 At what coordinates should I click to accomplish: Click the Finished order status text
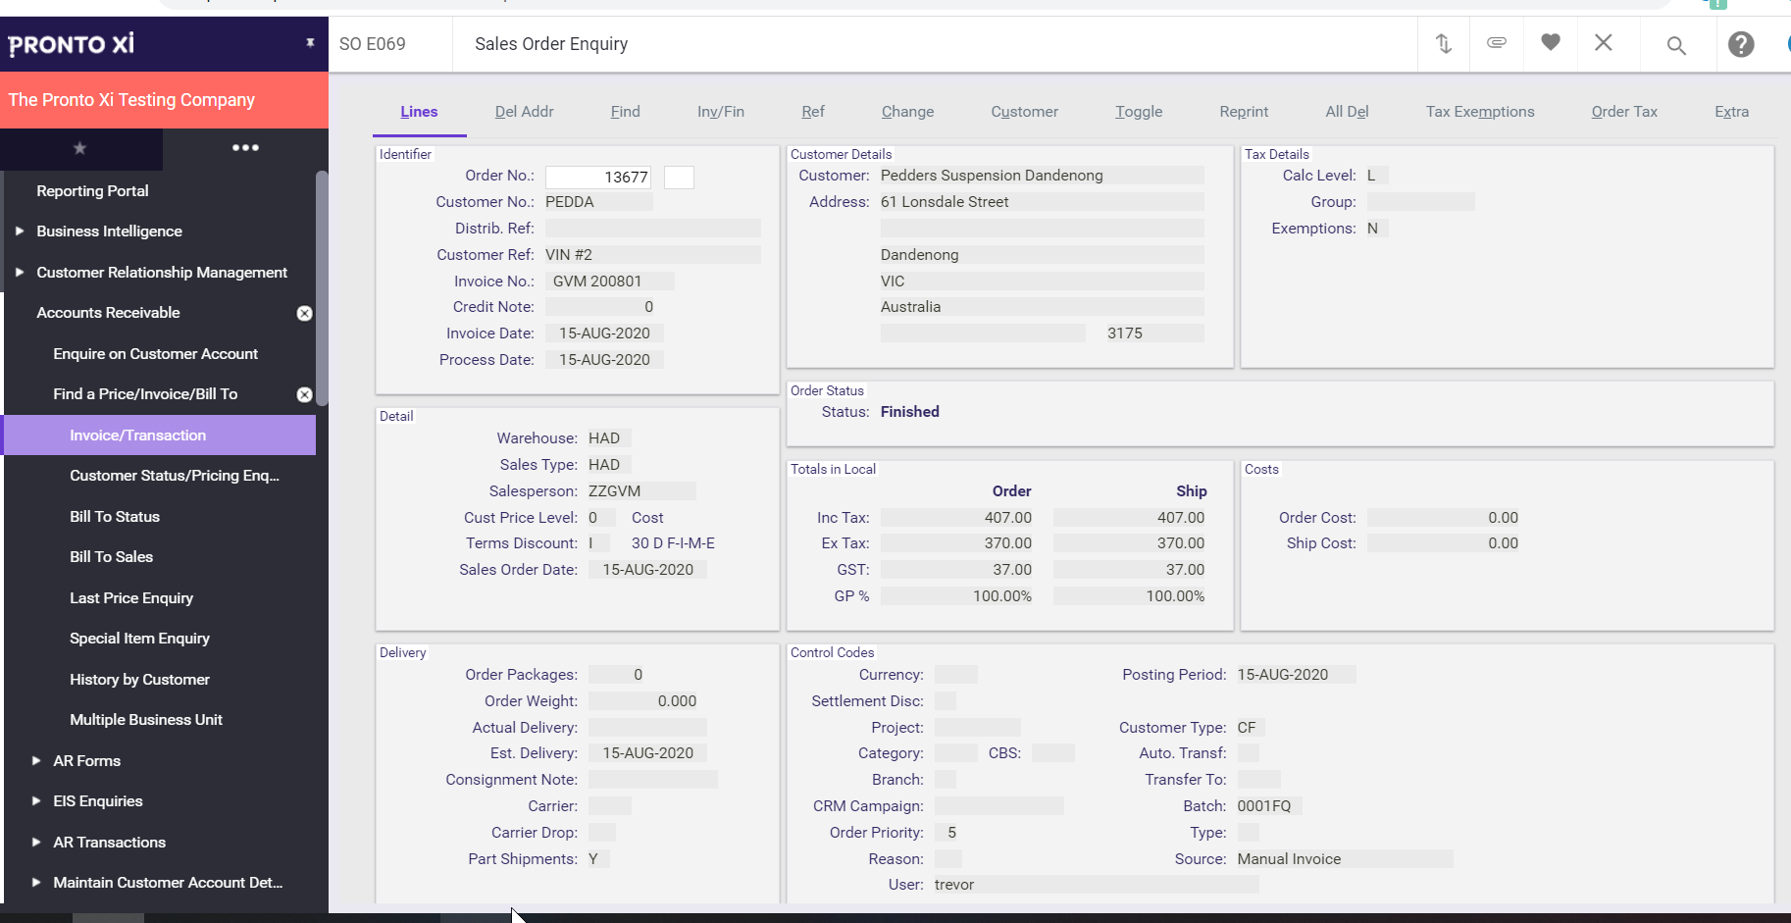coord(909,412)
